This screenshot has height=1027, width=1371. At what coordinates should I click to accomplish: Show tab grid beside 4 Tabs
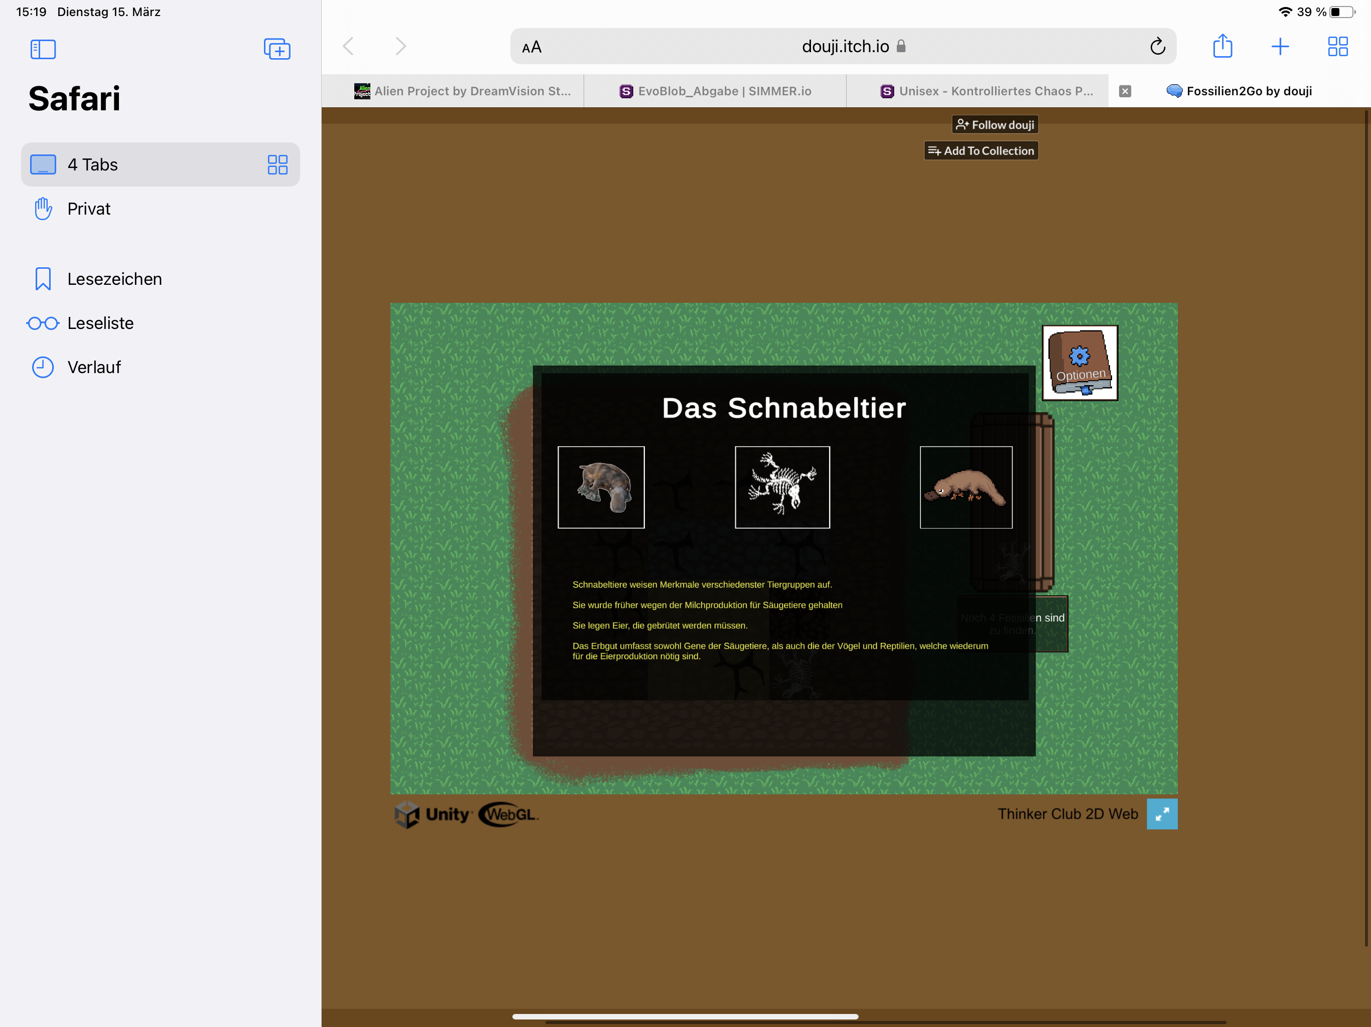[277, 165]
